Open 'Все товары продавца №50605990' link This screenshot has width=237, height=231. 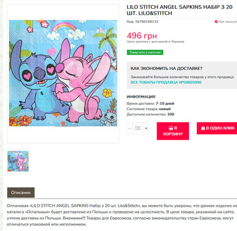(166, 82)
